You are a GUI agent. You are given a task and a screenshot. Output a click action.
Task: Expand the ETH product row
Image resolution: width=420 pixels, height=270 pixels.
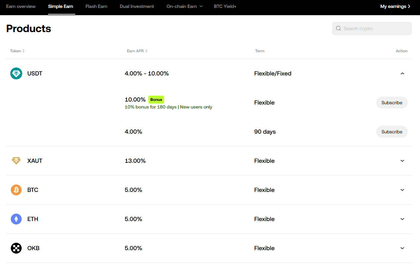click(402, 219)
